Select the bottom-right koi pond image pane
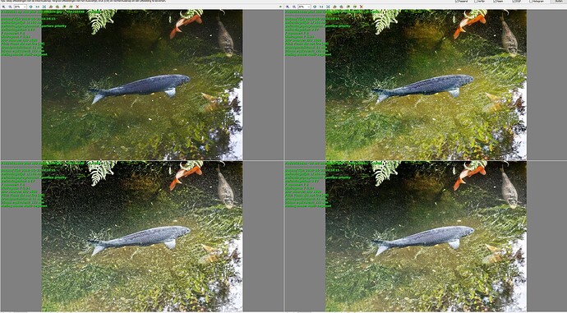Screen dimensions: 567x313 coord(426,237)
